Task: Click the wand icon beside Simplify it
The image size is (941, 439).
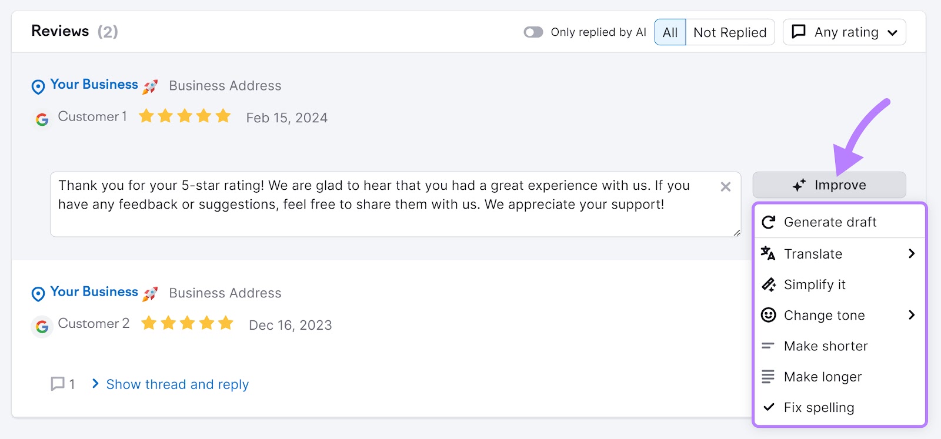Action: coord(769,284)
